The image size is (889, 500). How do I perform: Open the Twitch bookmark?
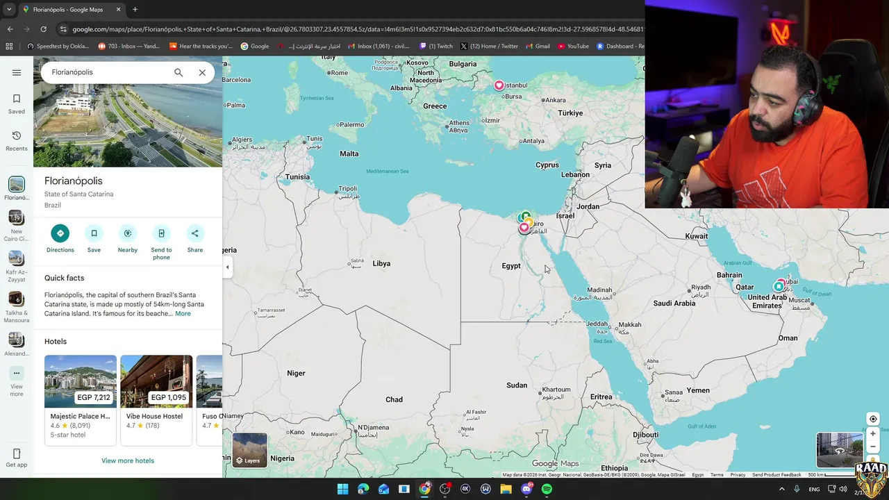(x=435, y=47)
